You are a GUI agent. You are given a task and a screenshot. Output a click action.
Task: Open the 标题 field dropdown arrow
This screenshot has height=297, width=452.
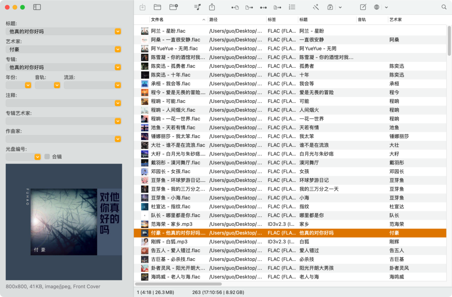point(118,31)
